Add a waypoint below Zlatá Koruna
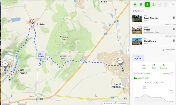 [x=137, y=49]
